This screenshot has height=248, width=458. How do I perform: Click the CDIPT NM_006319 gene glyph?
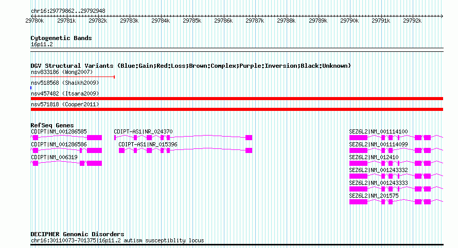point(66,163)
